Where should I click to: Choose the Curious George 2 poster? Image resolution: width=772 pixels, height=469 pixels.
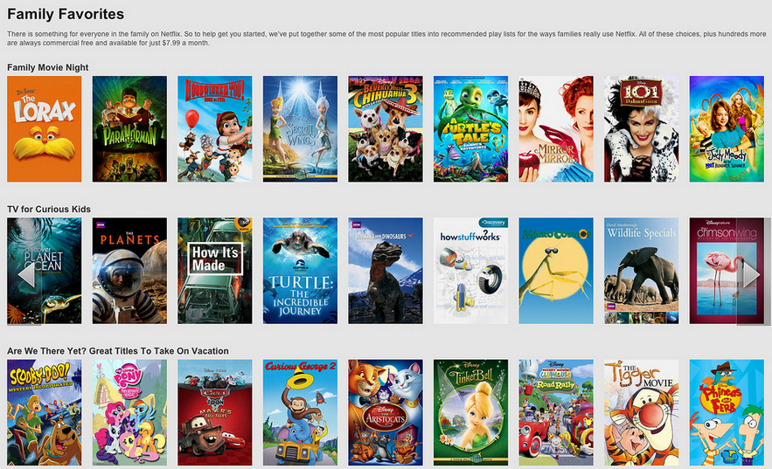[301, 412]
